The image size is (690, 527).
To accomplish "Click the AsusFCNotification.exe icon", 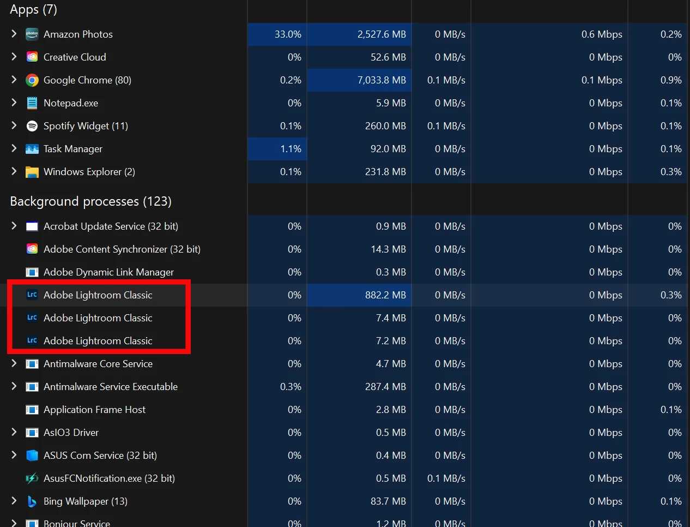I will pos(32,478).
